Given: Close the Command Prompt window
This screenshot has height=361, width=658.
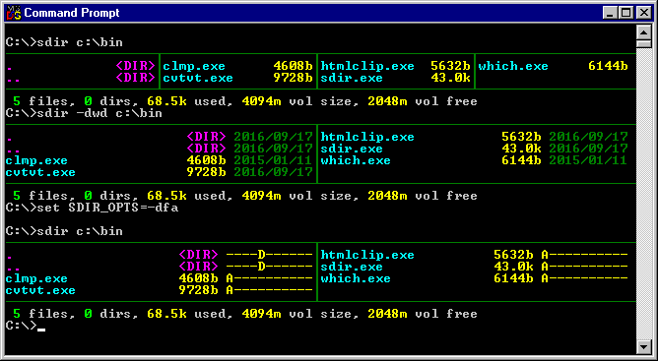Looking at the screenshot, I should coord(643,13).
